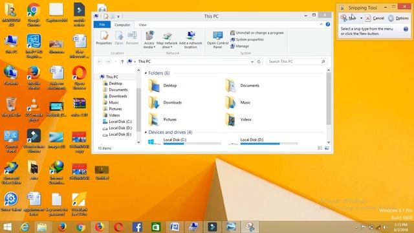Select Manage in the System group
Screen dimensions: 414x233
239,46
